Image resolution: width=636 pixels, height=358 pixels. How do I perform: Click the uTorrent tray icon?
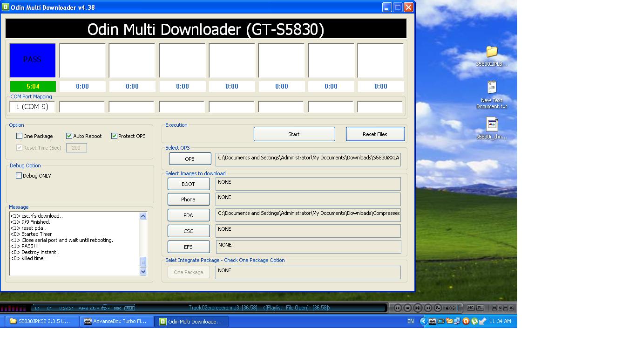(x=474, y=321)
